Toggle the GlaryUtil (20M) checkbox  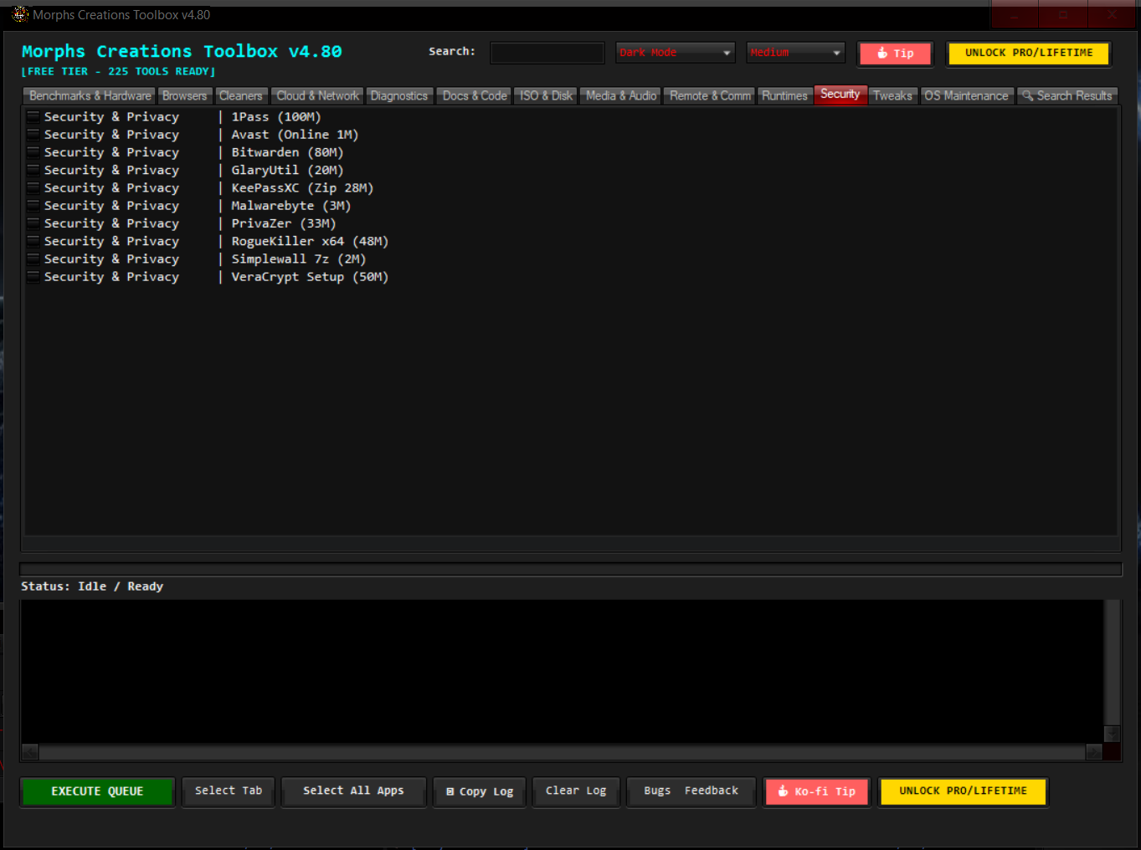coord(33,170)
